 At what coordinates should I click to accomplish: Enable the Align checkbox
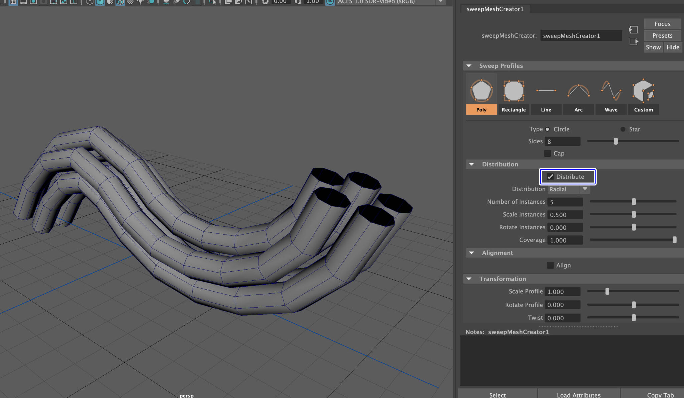550,265
